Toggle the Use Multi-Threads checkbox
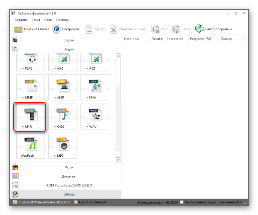 coord(76,202)
